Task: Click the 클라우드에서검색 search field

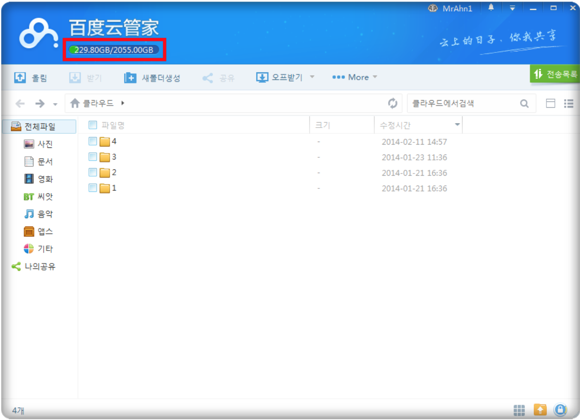Action: [x=463, y=103]
